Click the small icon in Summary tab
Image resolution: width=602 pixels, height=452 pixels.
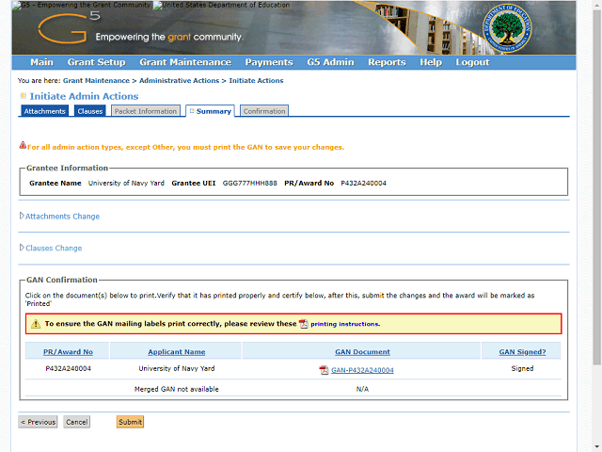coord(192,111)
